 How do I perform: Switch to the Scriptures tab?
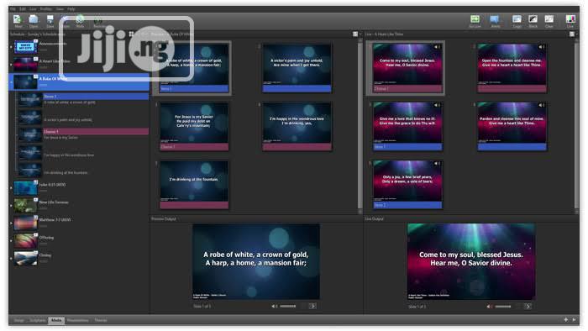tap(37, 320)
